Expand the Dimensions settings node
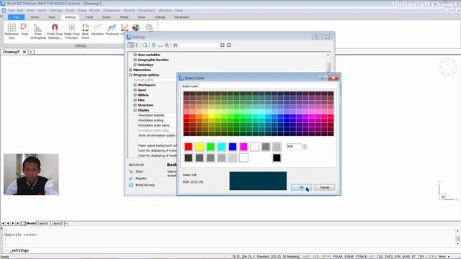The width and height of the screenshot is (461, 259). pyautogui.click(x=130, y=70)
